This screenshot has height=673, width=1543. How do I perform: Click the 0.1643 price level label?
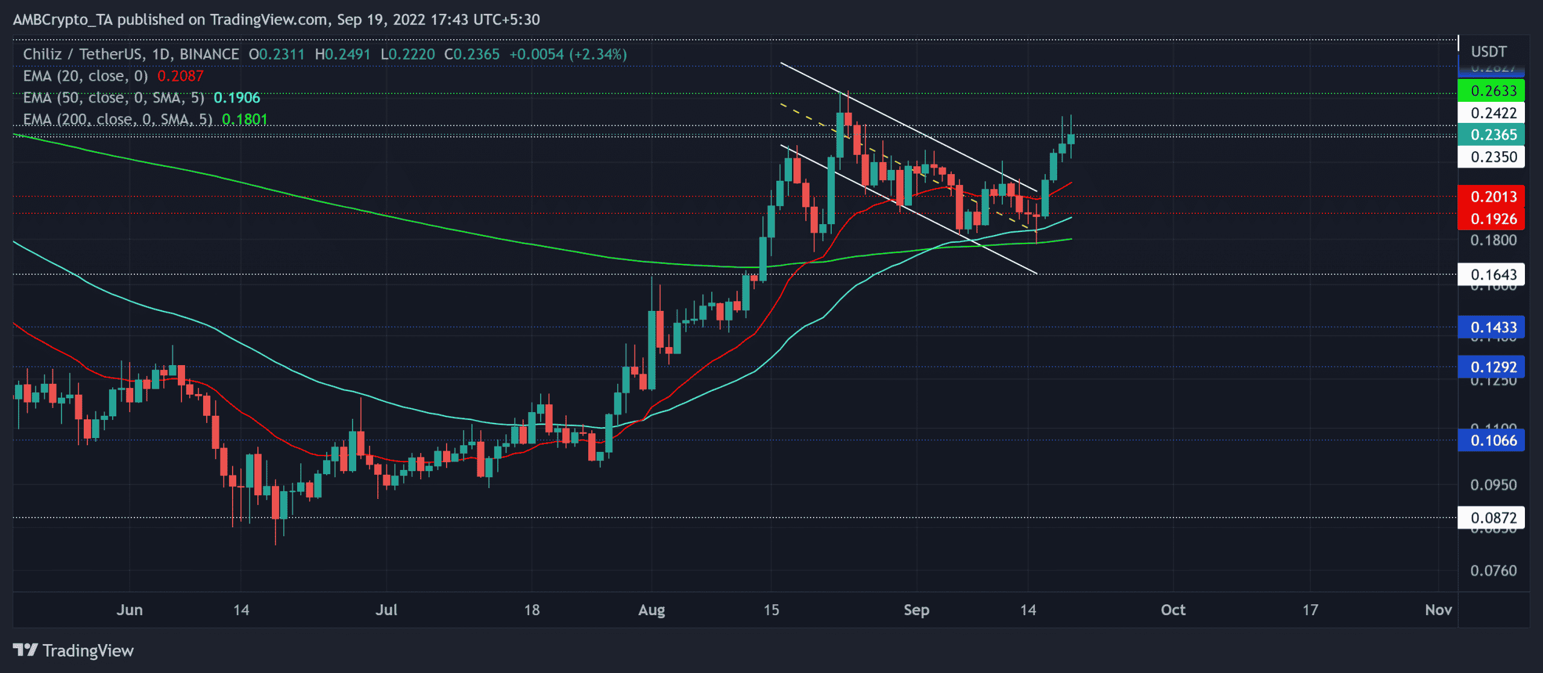tap(1491, 275)
